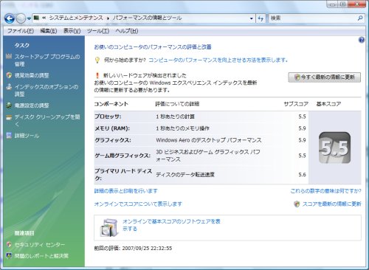Click the ディスクのデータ転送速度 description text
Screen dimensions: 369x270
pyautogui.click(x=185, y=175)
